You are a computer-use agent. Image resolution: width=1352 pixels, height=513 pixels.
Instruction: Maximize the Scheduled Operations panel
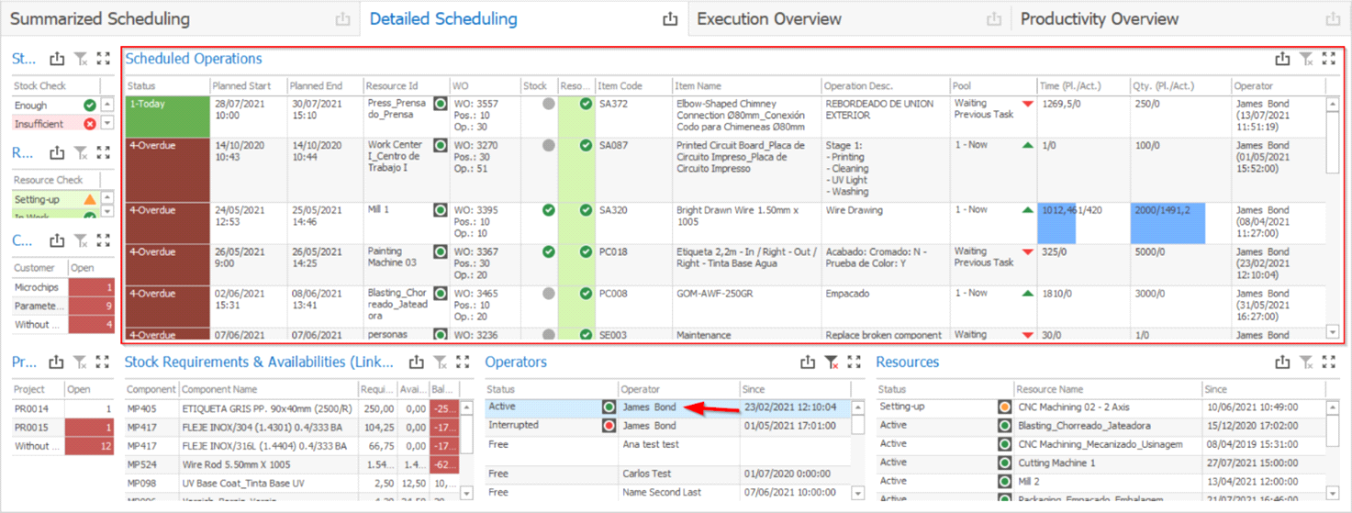[1328, 59]
